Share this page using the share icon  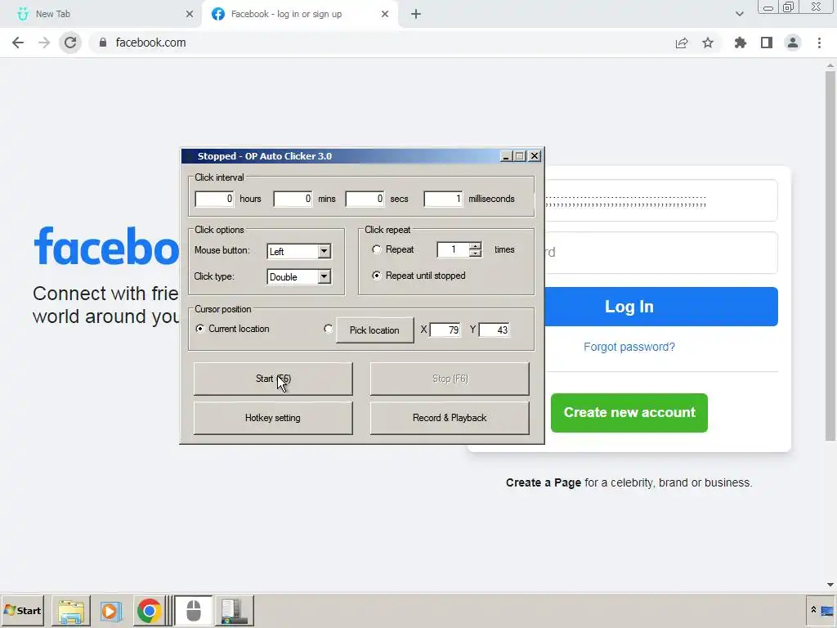682,43
